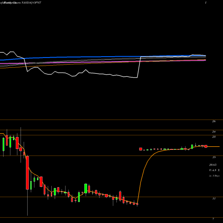Click the 23 price axis label
Viewport: 223px width, 223px height.
click(x=214, y=137)
